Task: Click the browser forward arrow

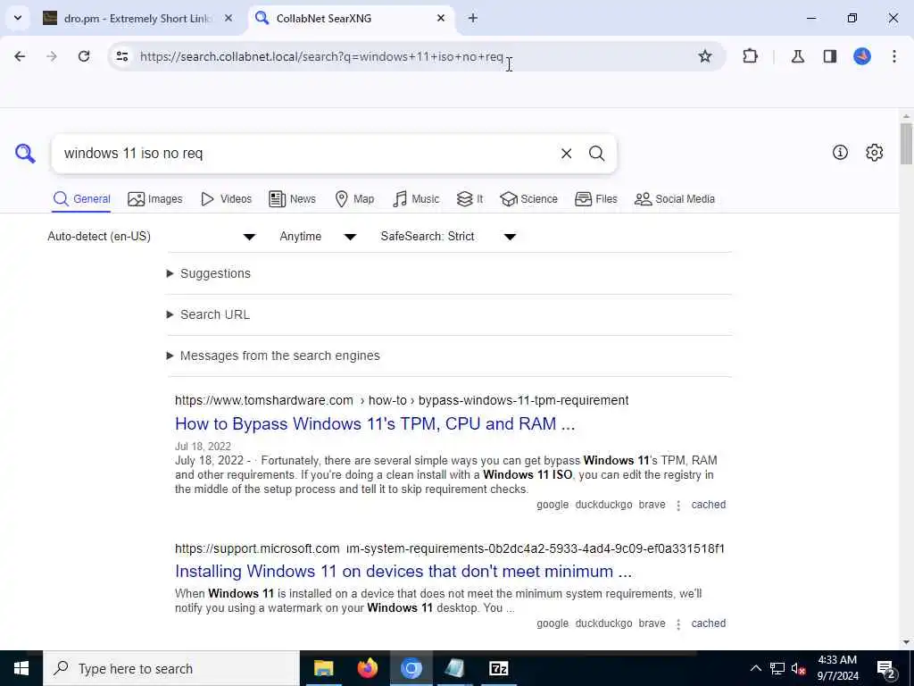Action: 51,56
